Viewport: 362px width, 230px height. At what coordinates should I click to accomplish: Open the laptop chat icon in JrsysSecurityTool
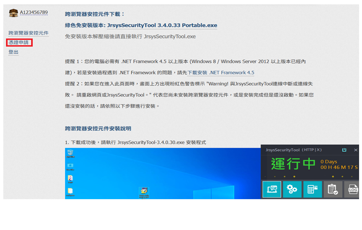tap(272, 189)
